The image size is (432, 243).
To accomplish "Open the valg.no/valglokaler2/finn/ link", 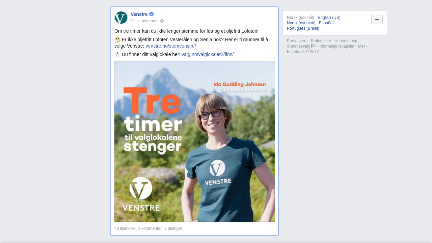I will click(208, 54).
